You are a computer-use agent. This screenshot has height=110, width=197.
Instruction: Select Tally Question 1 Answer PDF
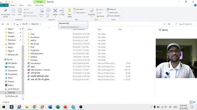(40, 70)
